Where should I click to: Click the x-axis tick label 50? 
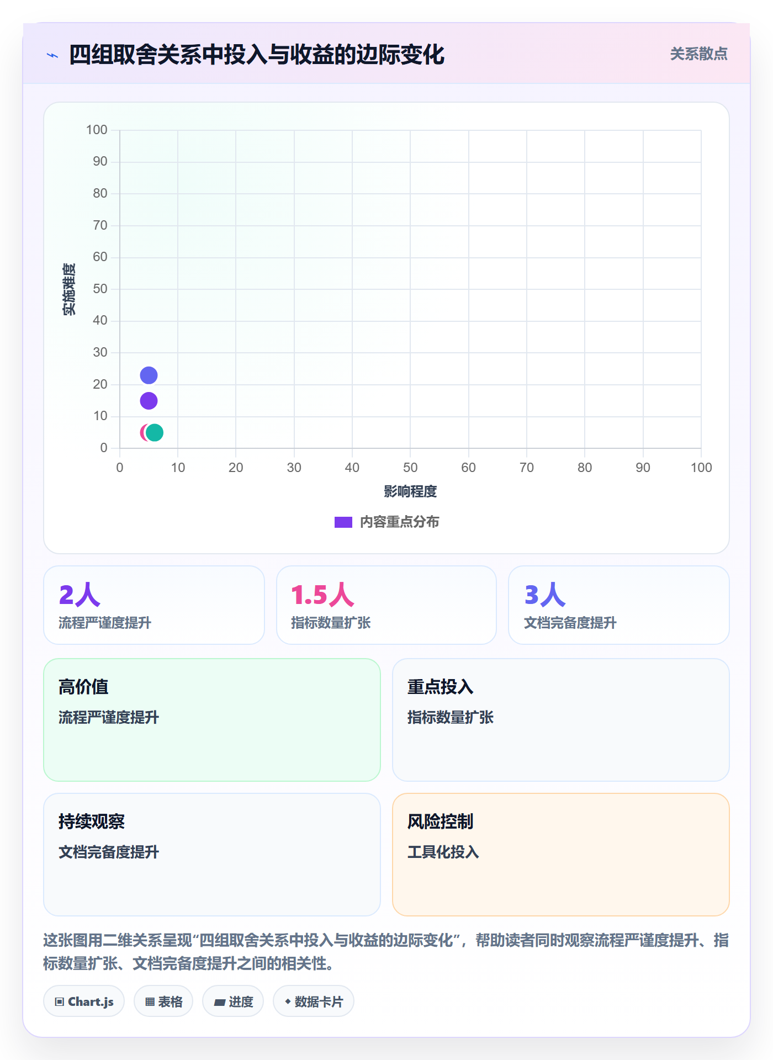point(410,468)
